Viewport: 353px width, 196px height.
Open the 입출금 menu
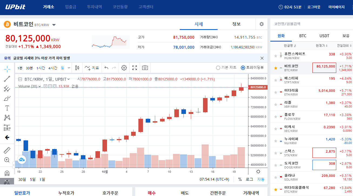[x=71, y=7]
